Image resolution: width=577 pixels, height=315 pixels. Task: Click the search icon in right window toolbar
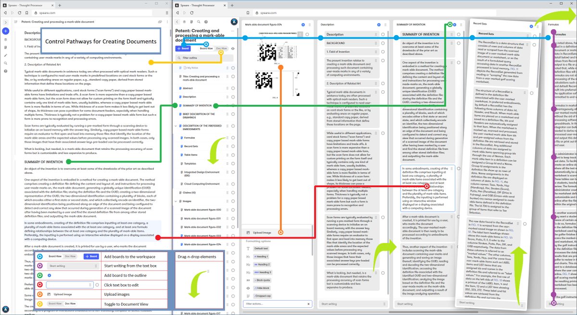pos(199,22)
